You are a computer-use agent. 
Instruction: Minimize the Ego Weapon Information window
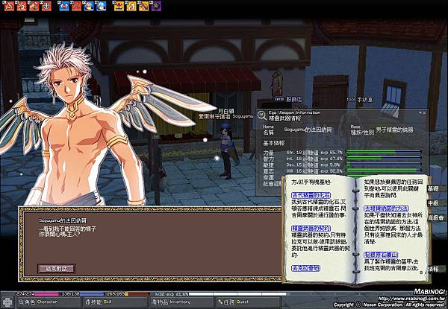(420, 112)
